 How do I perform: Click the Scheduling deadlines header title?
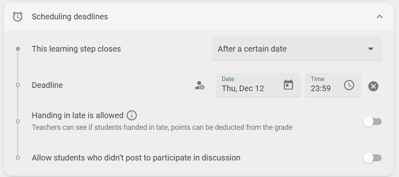[70, 17]
